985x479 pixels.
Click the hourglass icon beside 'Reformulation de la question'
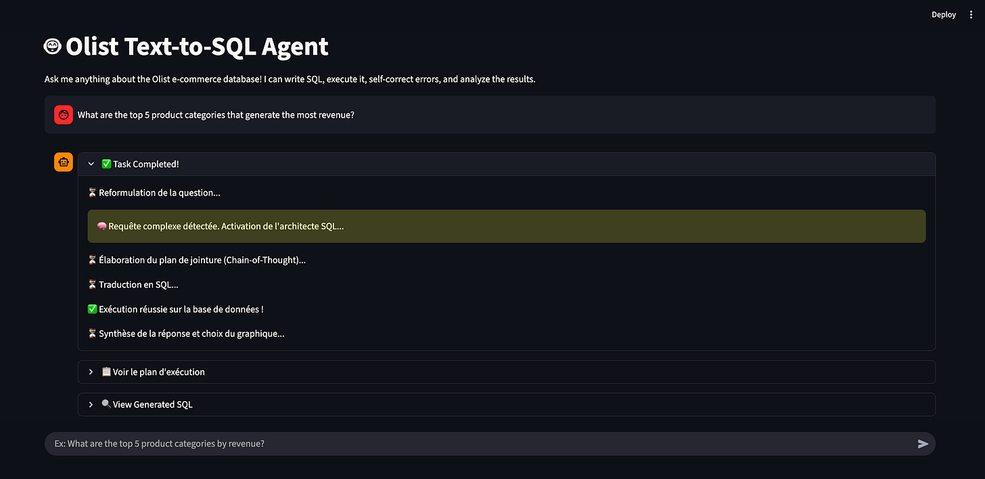pos(92,192)
